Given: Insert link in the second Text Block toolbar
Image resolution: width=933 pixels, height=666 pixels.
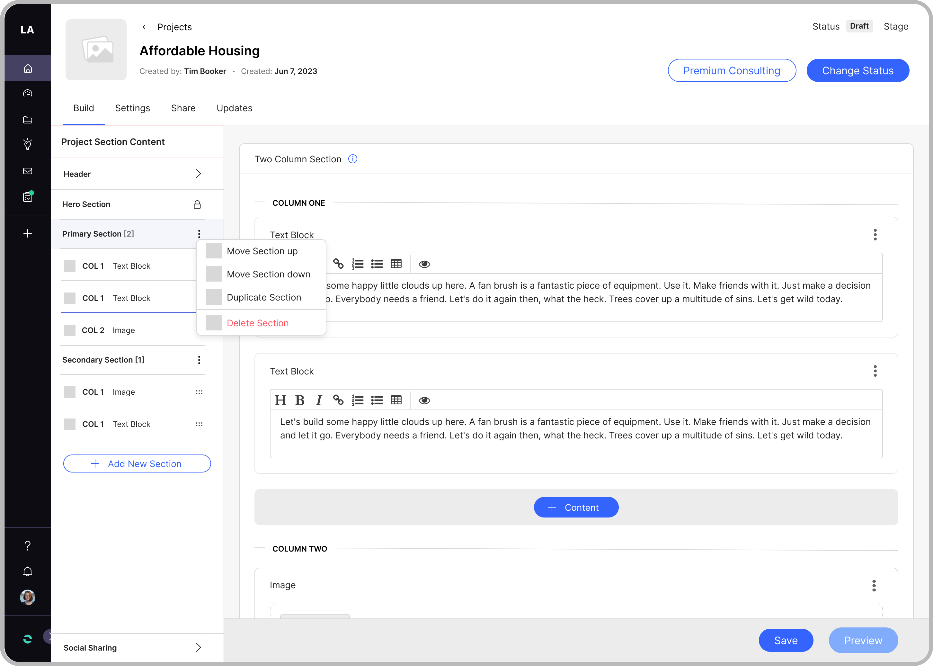Looking at the screenshot, I should (338, 400).
